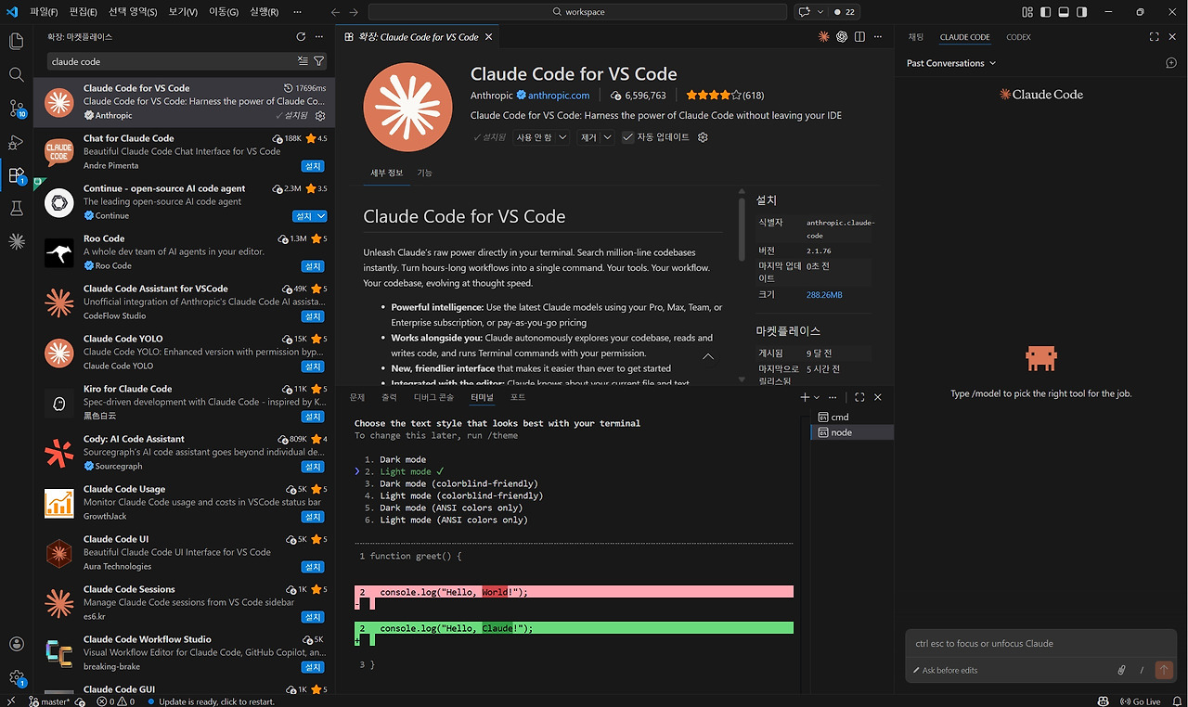Click the Uninstall (제거) button
1188x707 pixels.
click(588, 137)
